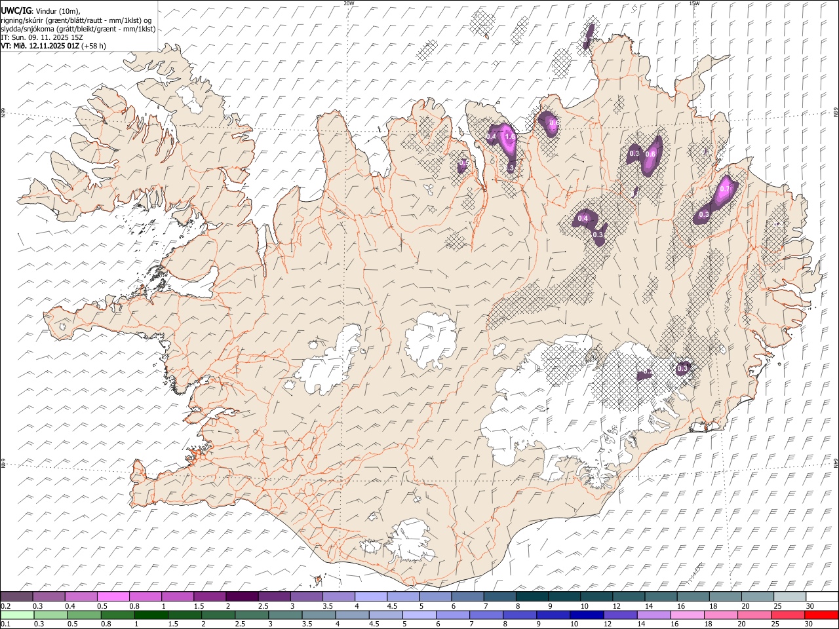
Task: Click the blue 7 swatch in the lower legend
Action: tap(486, 615)
